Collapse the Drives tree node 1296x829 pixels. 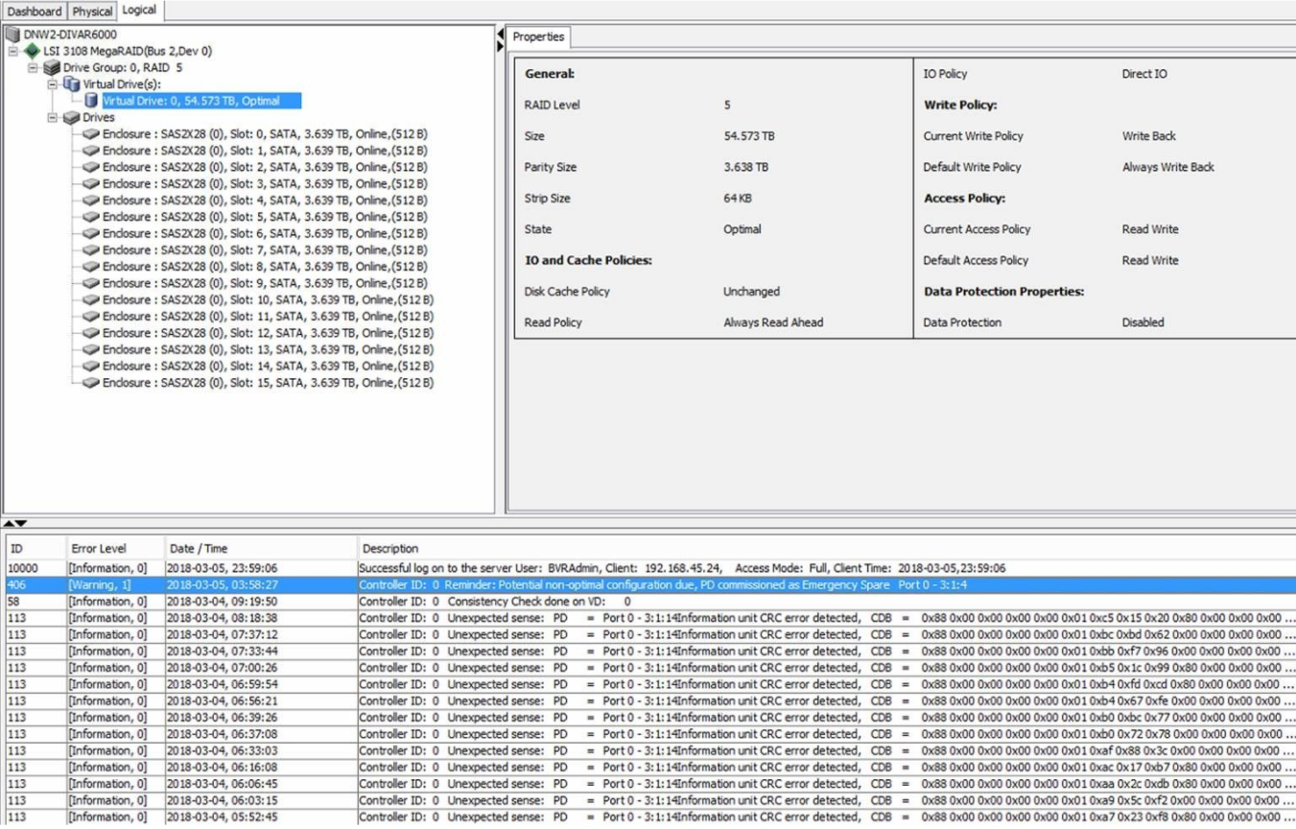coord(53,118)
